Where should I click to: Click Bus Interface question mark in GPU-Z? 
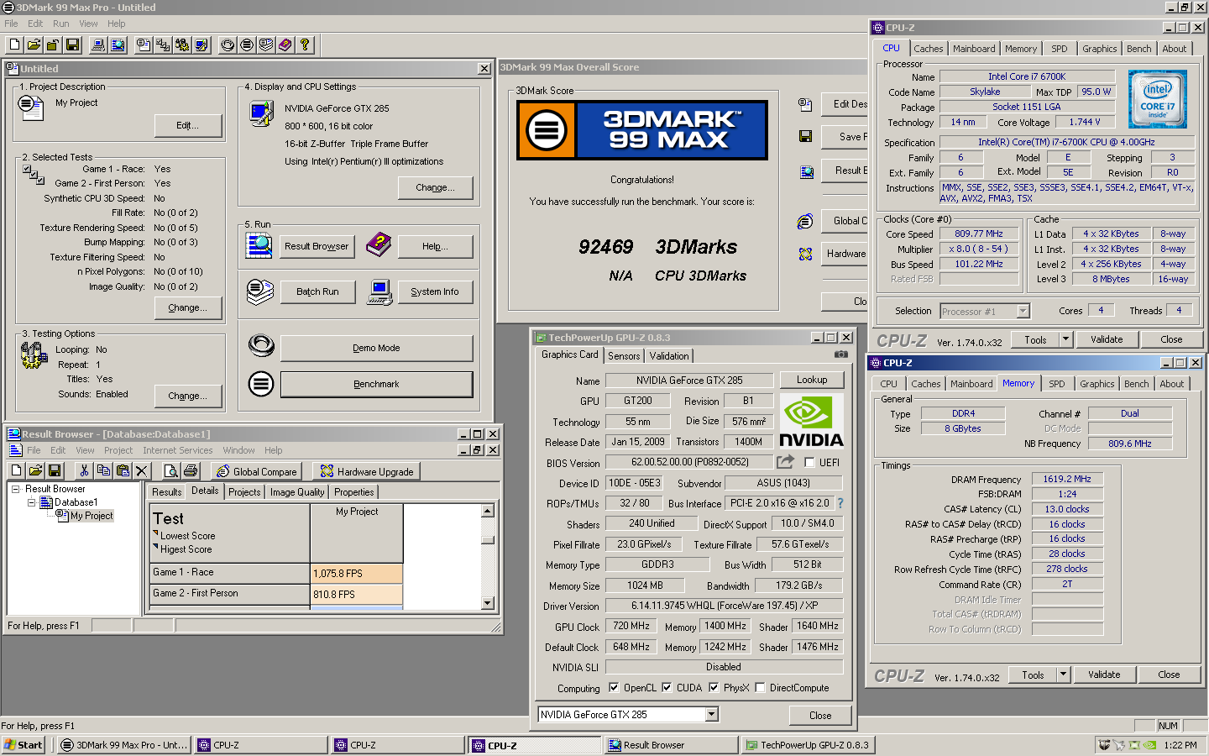click(x=840, y=503)
